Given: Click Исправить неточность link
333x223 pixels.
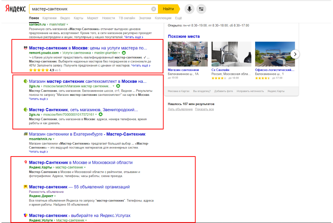Looking at the screenshot, I should [250, 91].
